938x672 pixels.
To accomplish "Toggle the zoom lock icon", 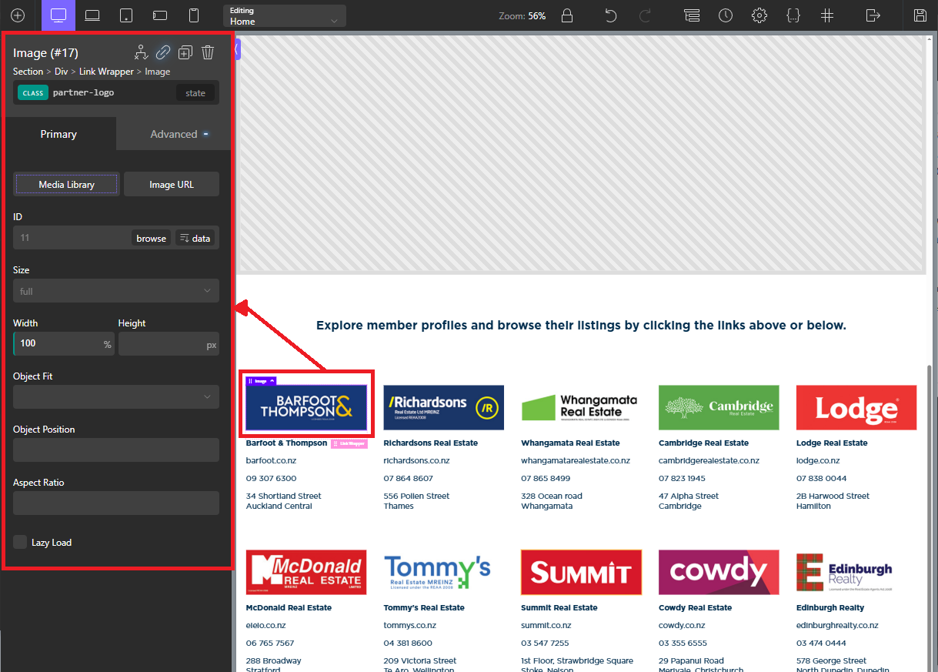I will coord(567,15).
